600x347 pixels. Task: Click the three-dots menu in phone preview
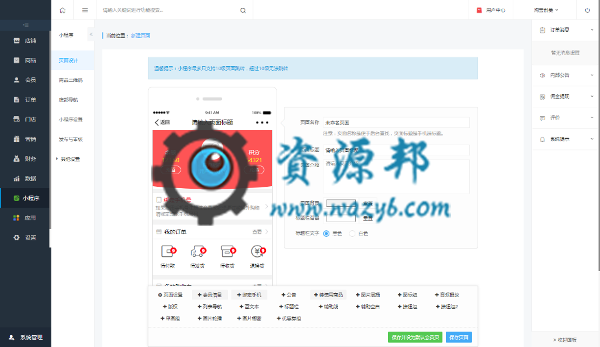[x=262, y=123]
